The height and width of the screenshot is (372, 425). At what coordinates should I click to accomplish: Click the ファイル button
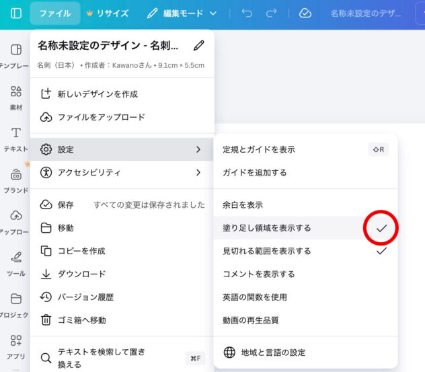point(54,13)
